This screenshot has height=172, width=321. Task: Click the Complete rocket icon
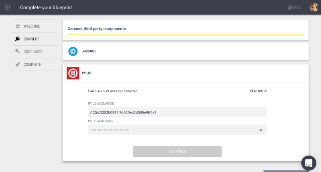coord(18,65)
